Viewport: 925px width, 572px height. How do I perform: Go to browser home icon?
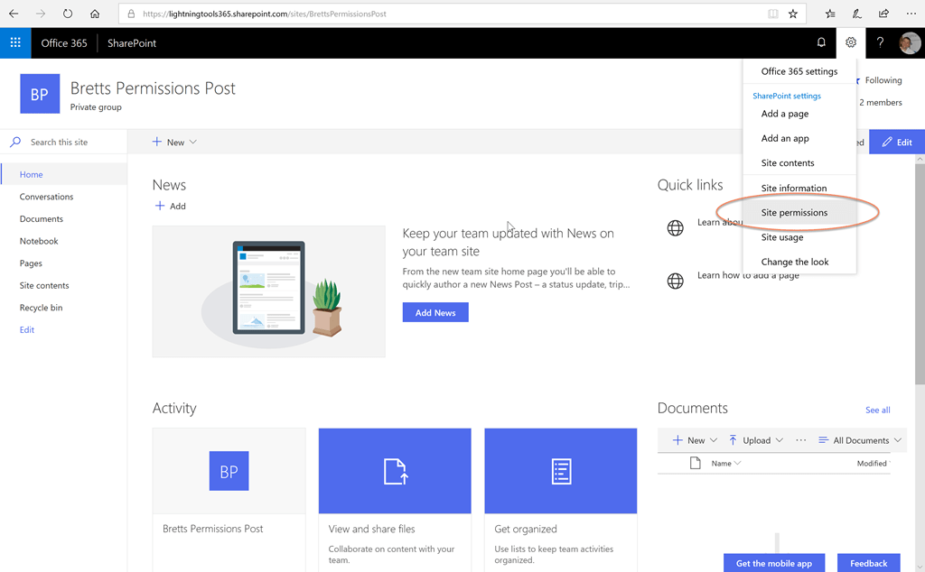pos(94,14)
